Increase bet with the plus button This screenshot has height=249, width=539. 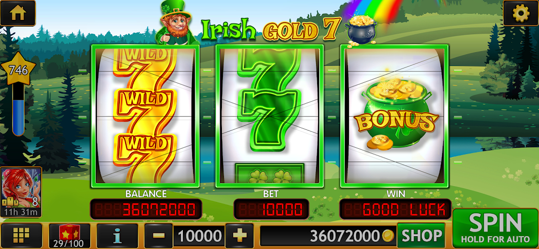click(240, 236)
